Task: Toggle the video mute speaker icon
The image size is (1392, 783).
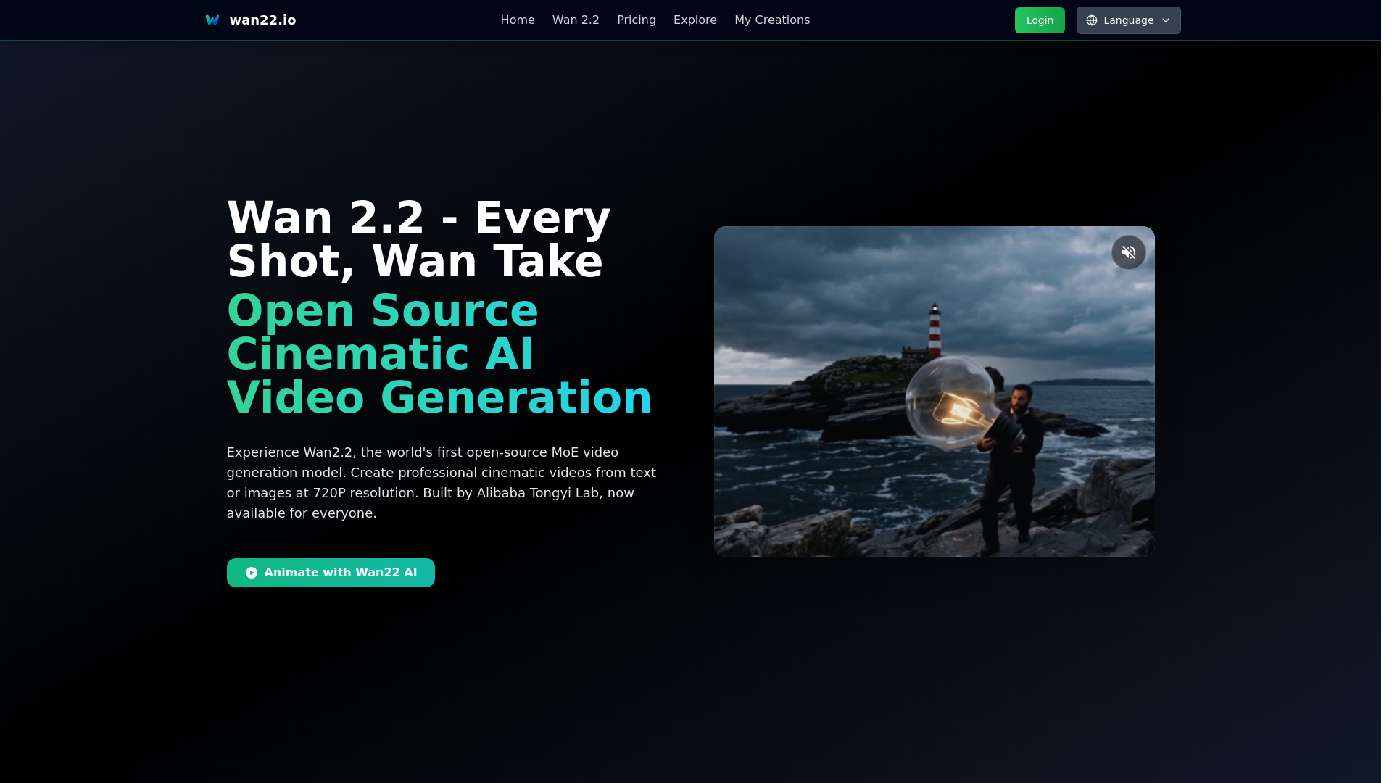Action: (1128, 252)
